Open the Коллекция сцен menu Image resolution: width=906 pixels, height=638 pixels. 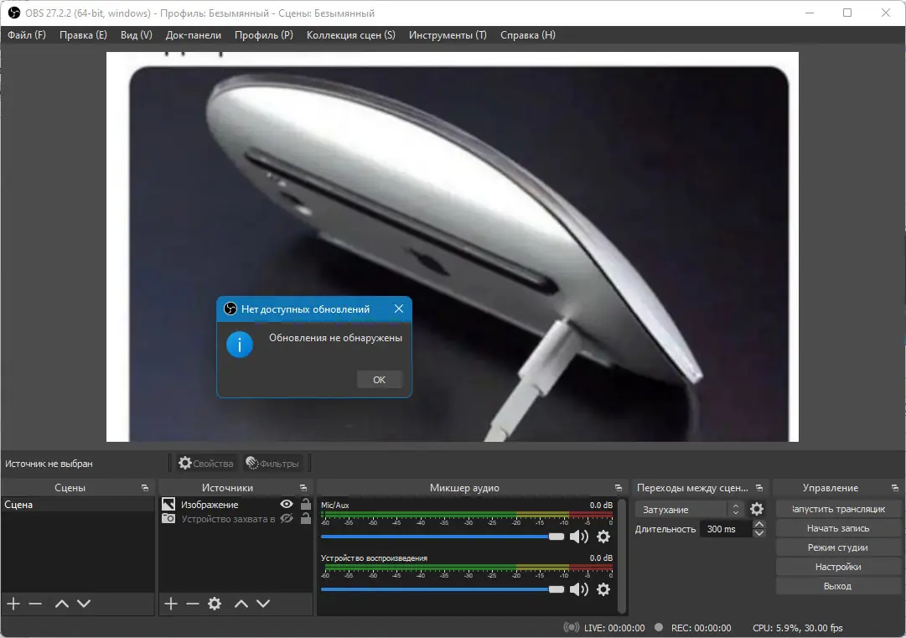349,34
